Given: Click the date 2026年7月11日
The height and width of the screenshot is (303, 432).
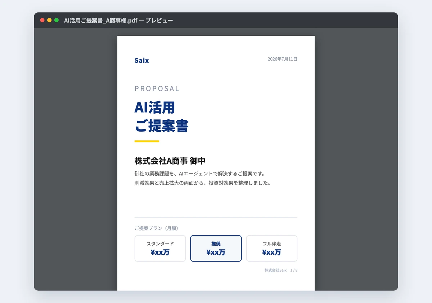Looking at the screenshot, I should (282, 59).
